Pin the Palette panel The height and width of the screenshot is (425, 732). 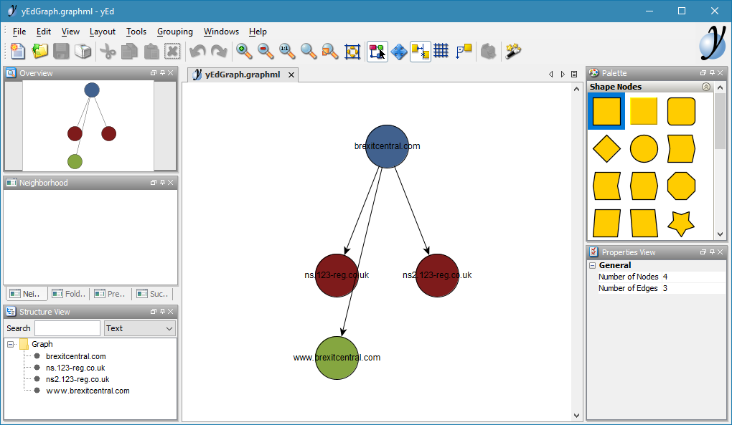coord(712,72)
